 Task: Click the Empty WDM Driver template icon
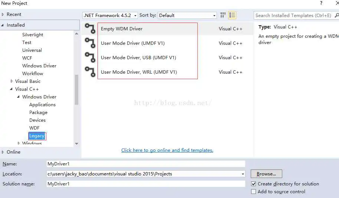[x=90, y=29]
